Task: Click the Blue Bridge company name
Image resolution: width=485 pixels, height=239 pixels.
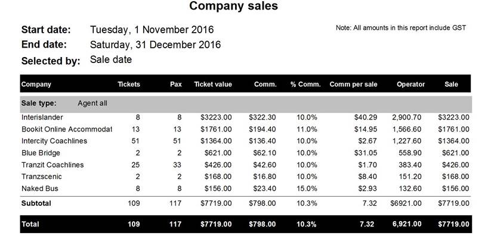Action: click(41, 153)
